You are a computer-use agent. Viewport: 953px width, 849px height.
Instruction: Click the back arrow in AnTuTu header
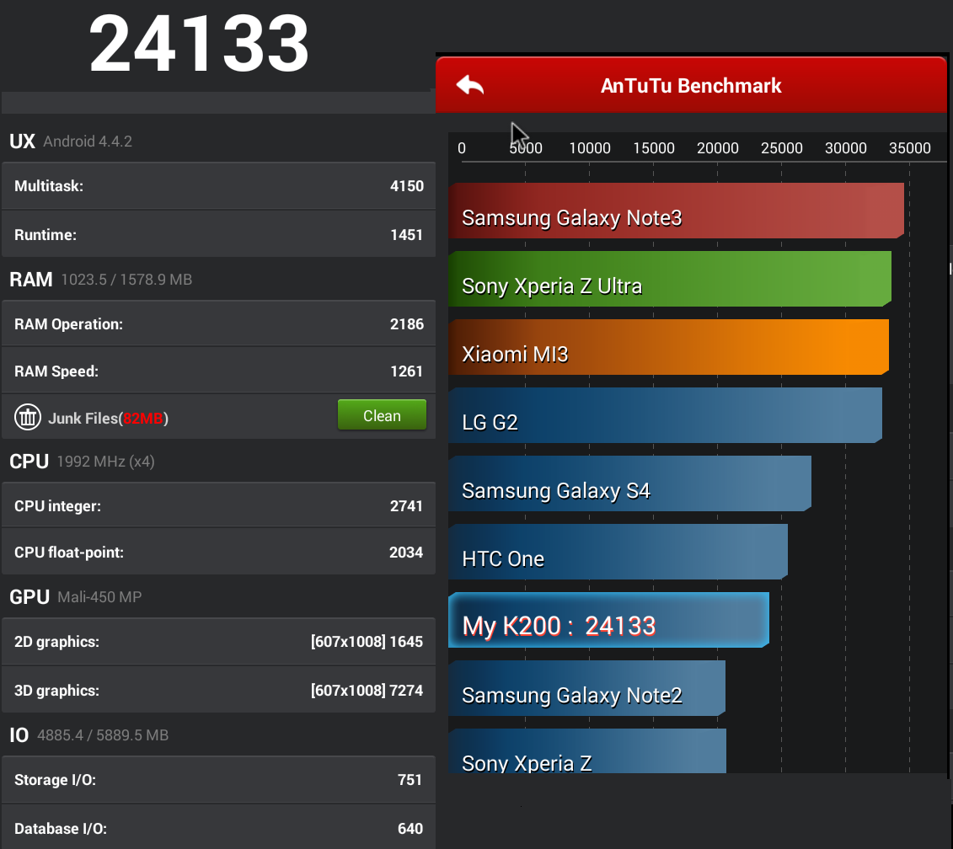[x=470, y=86]
